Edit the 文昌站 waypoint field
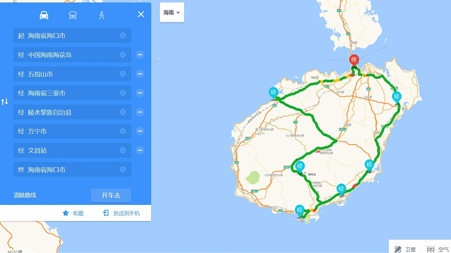Screen dimensions: 451x253 (70, 150)
